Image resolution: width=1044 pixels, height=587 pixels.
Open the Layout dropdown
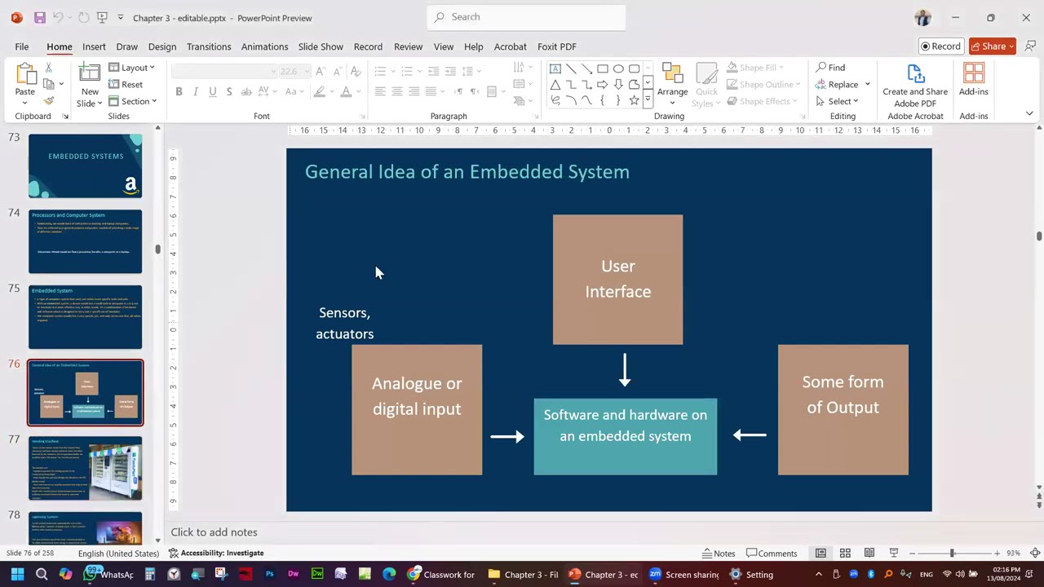pos(131,68)
